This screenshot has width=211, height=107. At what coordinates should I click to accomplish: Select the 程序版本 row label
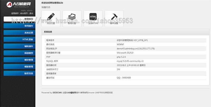(x=50, y=40)
